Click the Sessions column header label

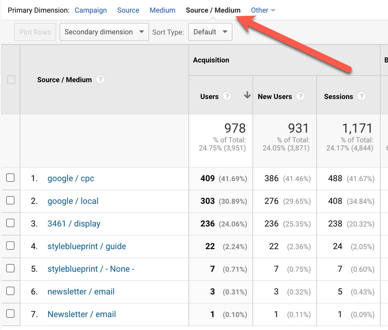339,96
